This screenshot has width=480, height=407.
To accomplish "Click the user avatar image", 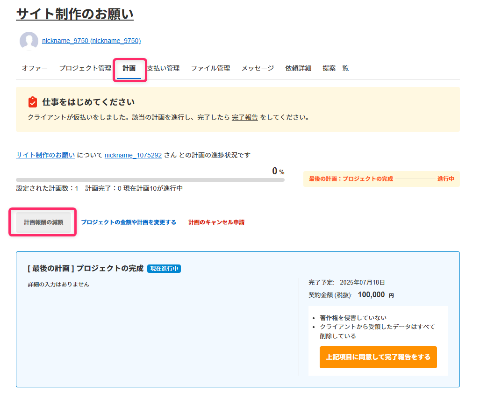I will 29,41.
